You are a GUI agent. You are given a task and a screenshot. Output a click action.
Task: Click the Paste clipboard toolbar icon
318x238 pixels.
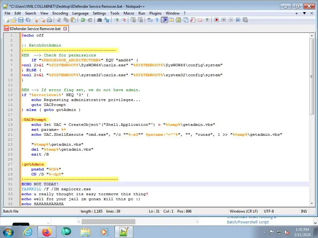tap(73, 20)
